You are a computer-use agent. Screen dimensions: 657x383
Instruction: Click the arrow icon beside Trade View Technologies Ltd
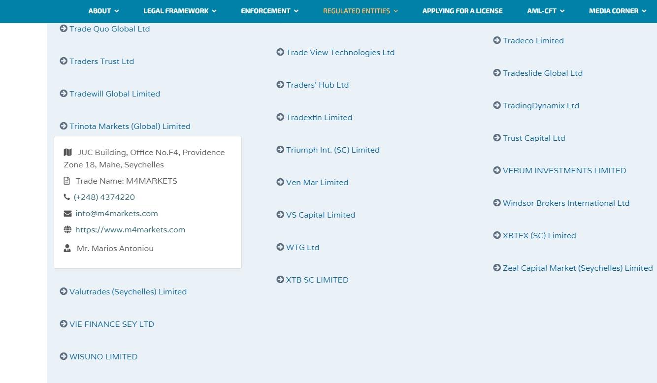coord(280,52)
